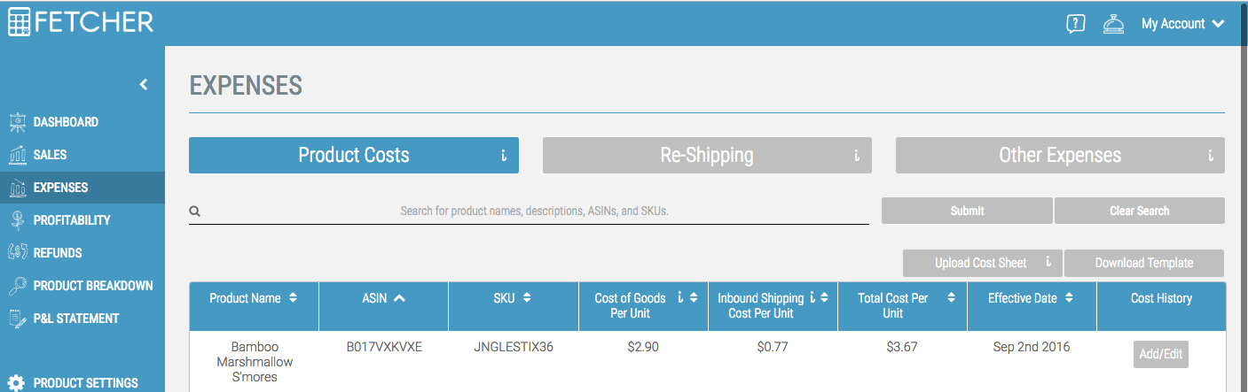Expand the My Account dropdown
This screenshot has width=1248, height=392.
pos(1182,24)
